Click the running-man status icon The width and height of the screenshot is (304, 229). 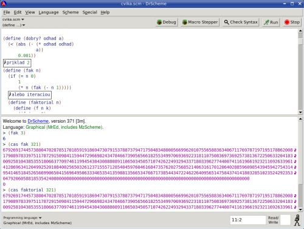(297, 220)
